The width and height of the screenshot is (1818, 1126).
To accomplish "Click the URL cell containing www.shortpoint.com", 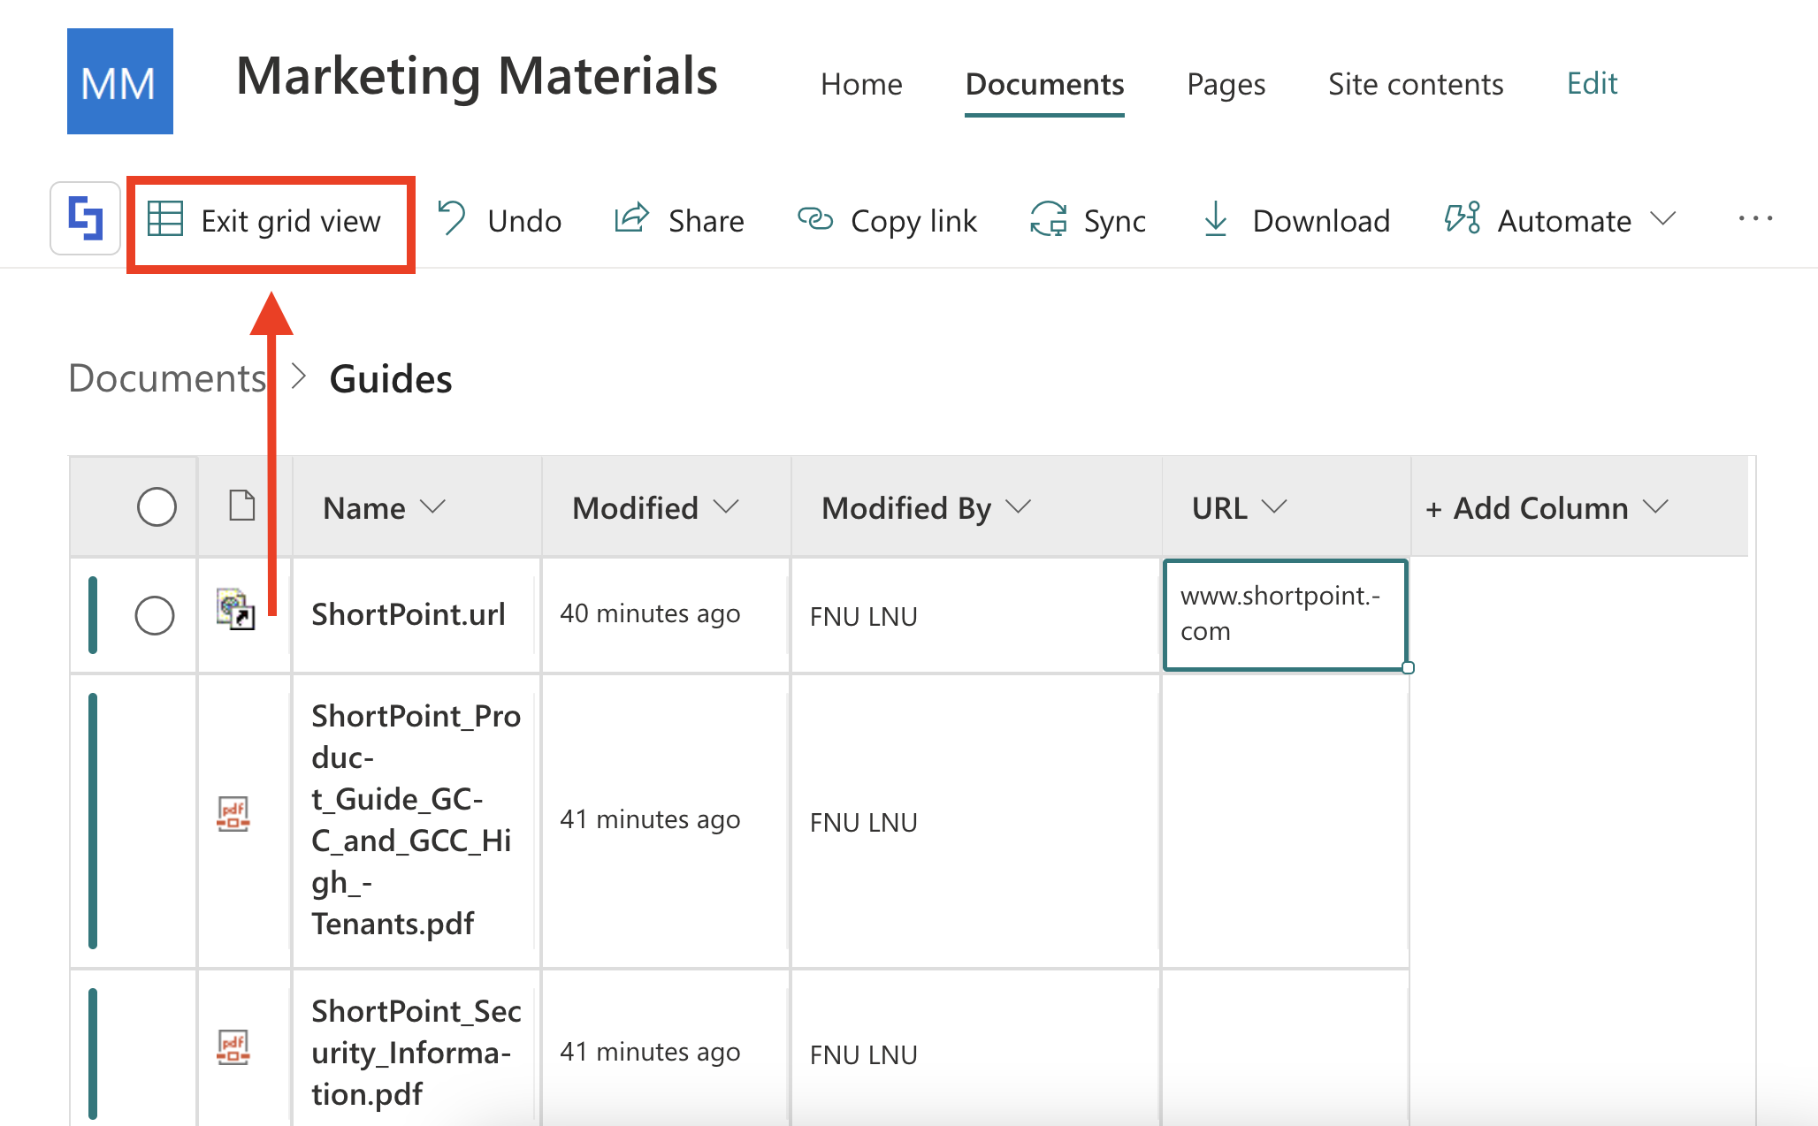I will tap(1285, 614).
